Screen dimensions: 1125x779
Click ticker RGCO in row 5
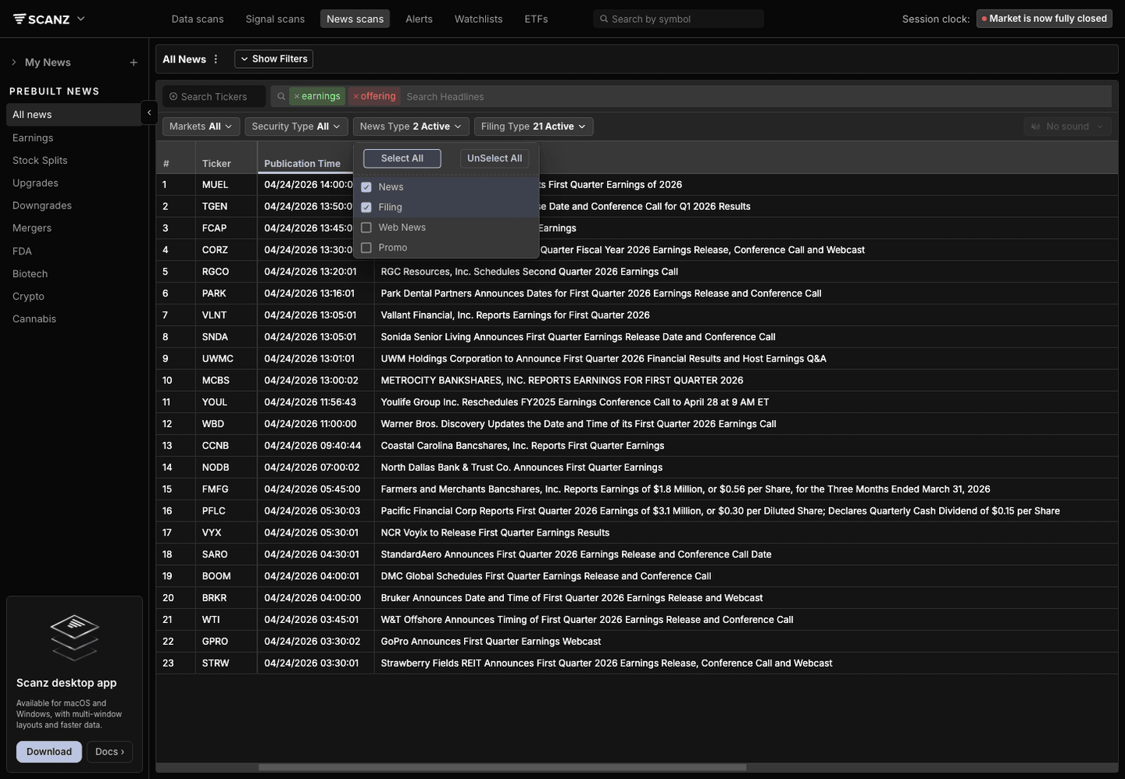(x=216, y=272)
